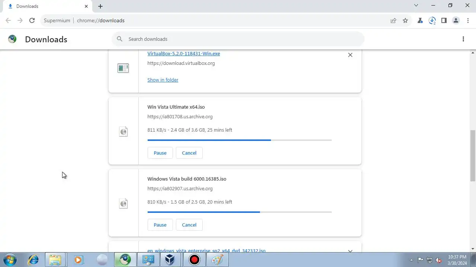Open en_windows_vista_enterprise_sp2 iso link

206,250
